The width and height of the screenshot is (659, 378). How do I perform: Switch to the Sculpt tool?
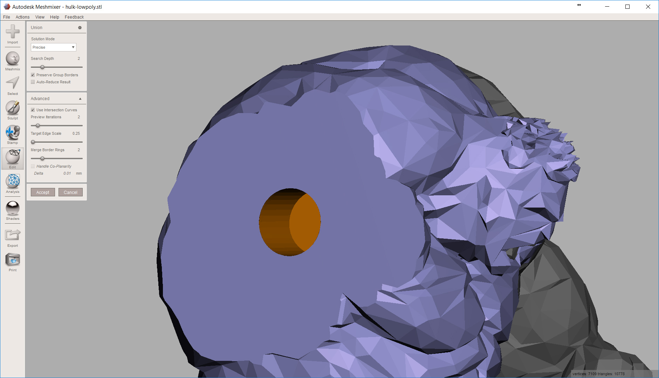[13, 109]
